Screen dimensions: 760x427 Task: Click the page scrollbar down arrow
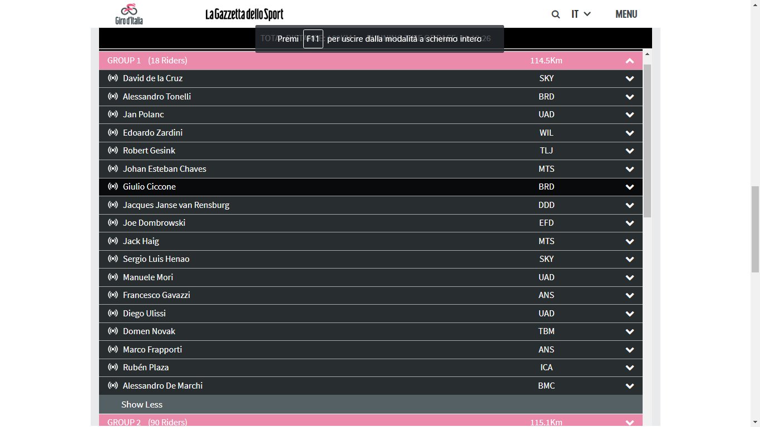tap(755, 422)
